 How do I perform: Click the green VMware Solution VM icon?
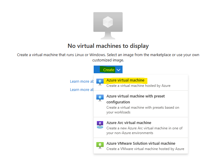pos(100,145)
